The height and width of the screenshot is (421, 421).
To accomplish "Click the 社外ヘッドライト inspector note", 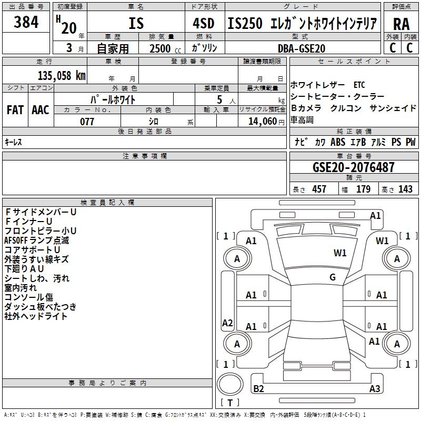I will 36,316.
